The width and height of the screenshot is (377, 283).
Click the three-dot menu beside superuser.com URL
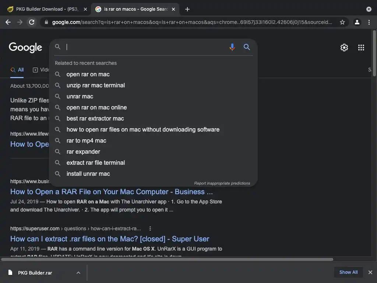pyautogui.click(x=150, y=228)
